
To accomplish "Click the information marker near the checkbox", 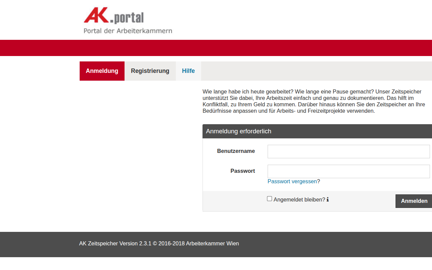I will click(327, 199).
